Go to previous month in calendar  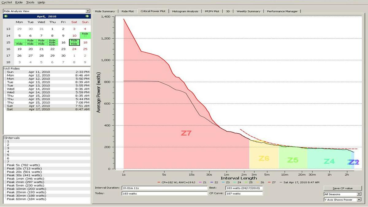[6, 16]
